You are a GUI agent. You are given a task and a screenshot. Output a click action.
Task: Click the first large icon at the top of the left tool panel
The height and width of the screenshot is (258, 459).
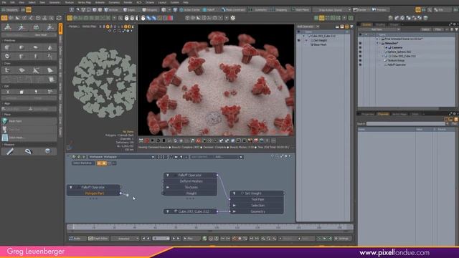[x=8, y=27]
